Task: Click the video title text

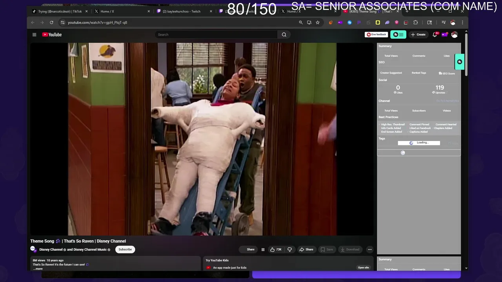Action: [78, 241]
